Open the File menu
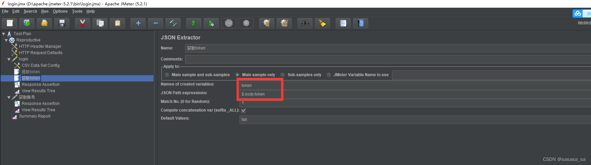The width and height of the screenshot is (591, 165). click(5, 11)
